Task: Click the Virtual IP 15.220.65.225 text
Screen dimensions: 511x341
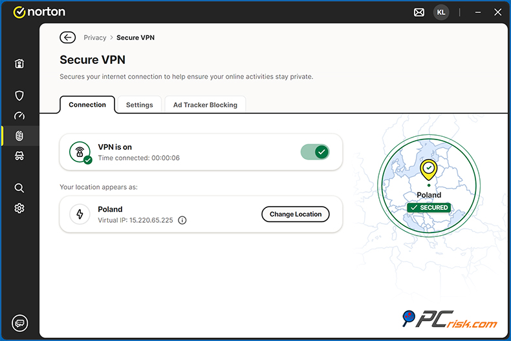Action: [135, 220]
